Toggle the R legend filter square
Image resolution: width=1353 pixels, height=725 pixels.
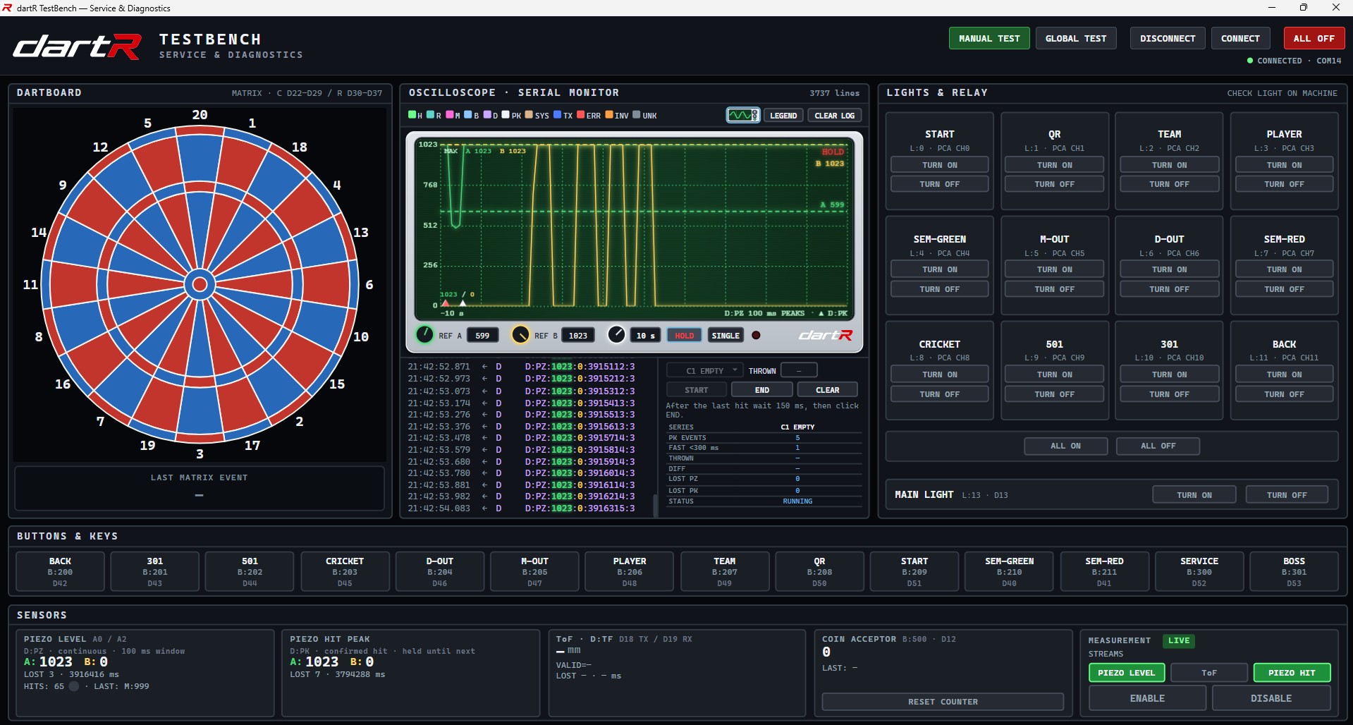[430, 115]
